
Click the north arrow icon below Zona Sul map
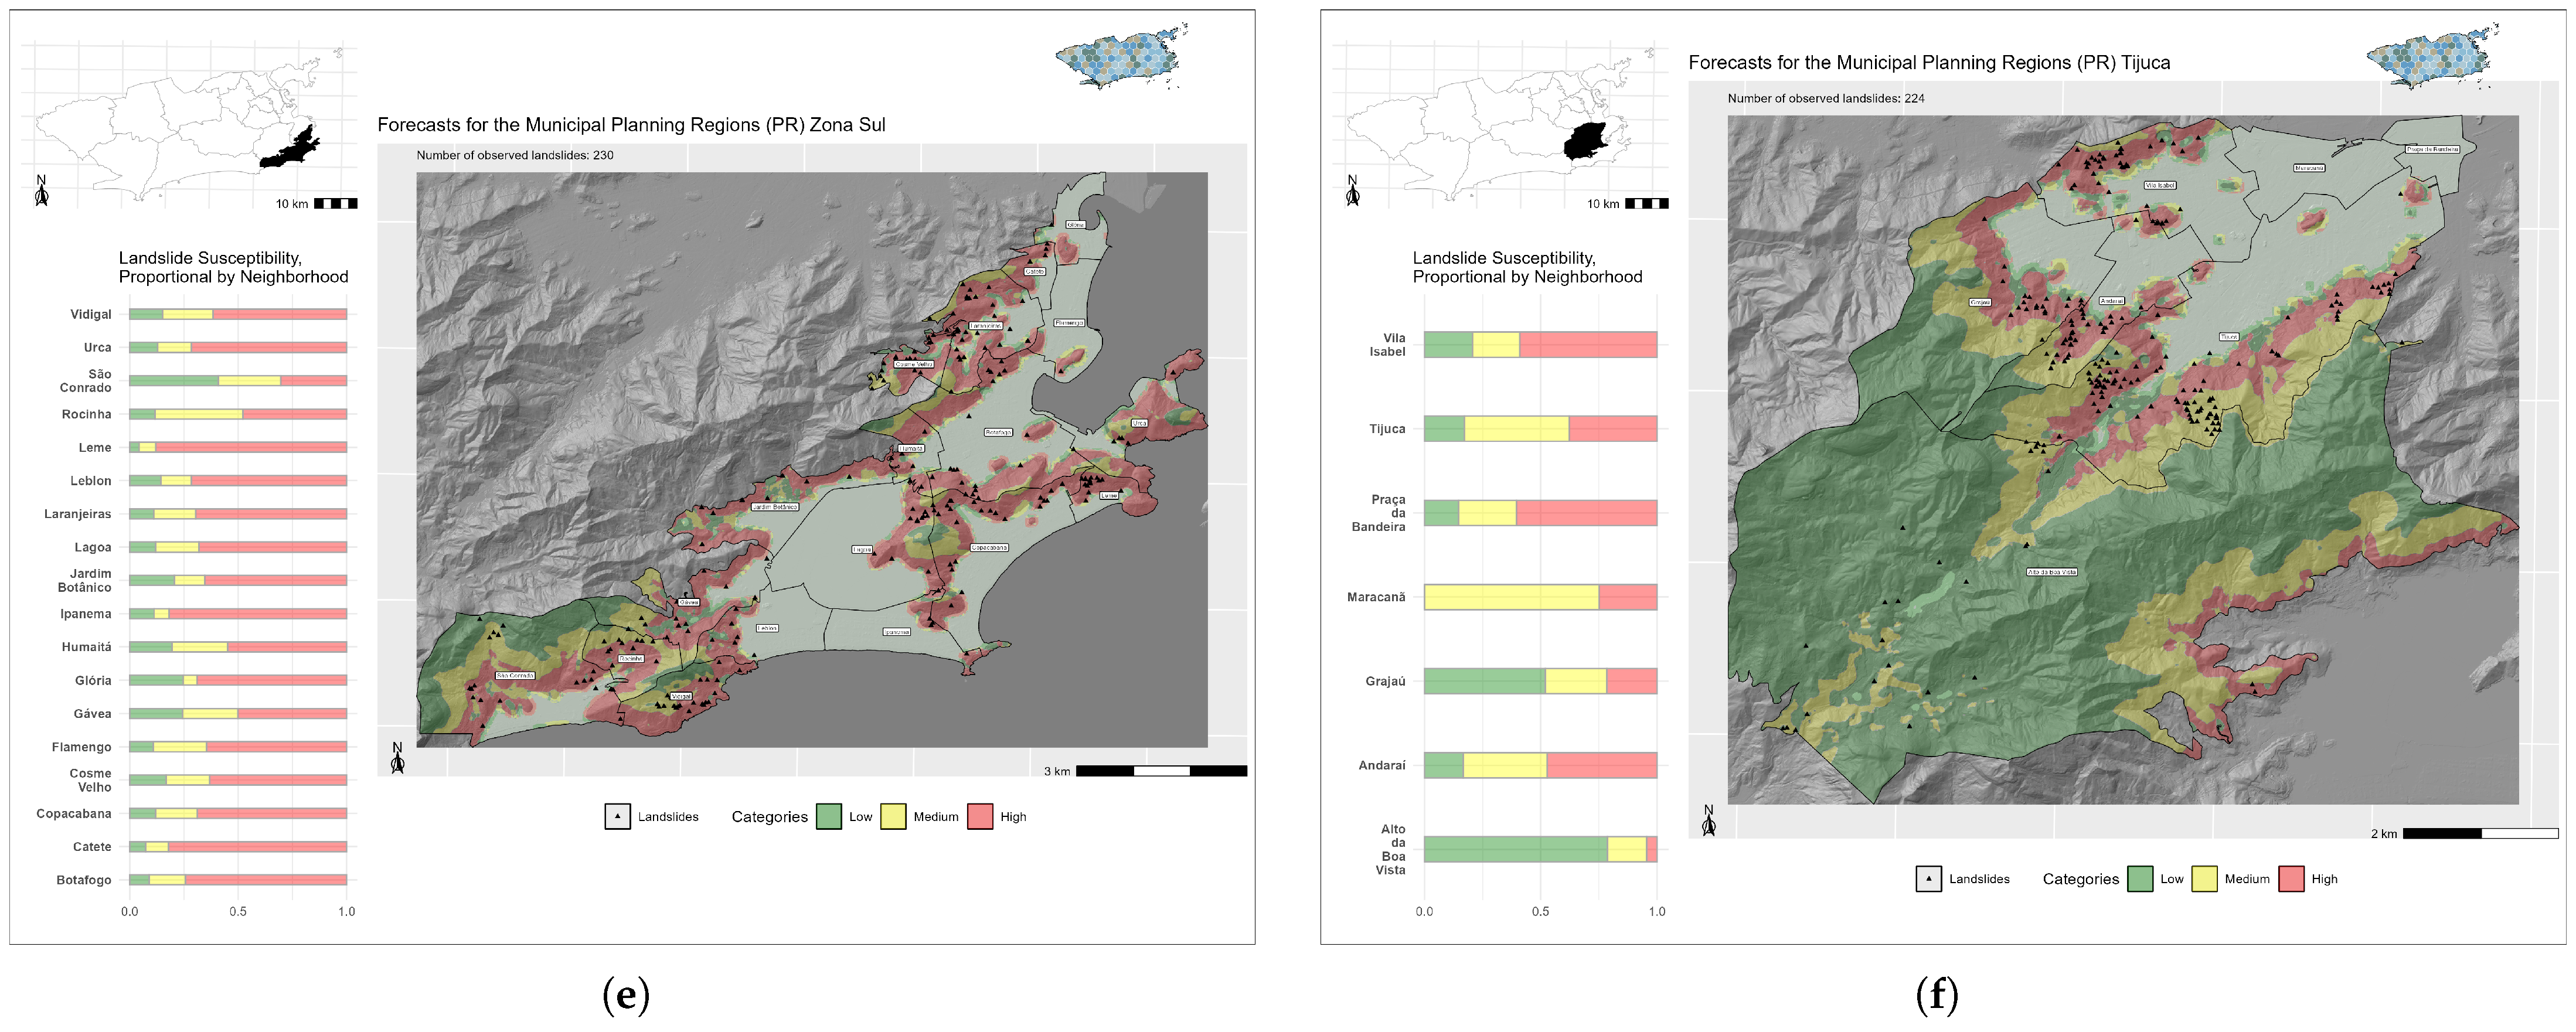397,759
